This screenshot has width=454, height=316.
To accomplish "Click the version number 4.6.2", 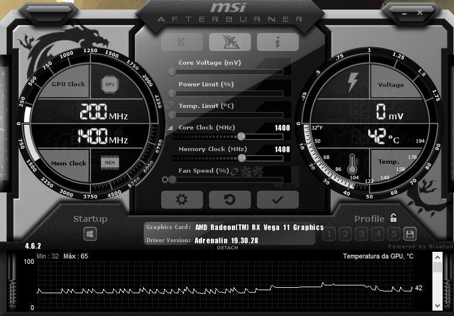I will 33,246.
